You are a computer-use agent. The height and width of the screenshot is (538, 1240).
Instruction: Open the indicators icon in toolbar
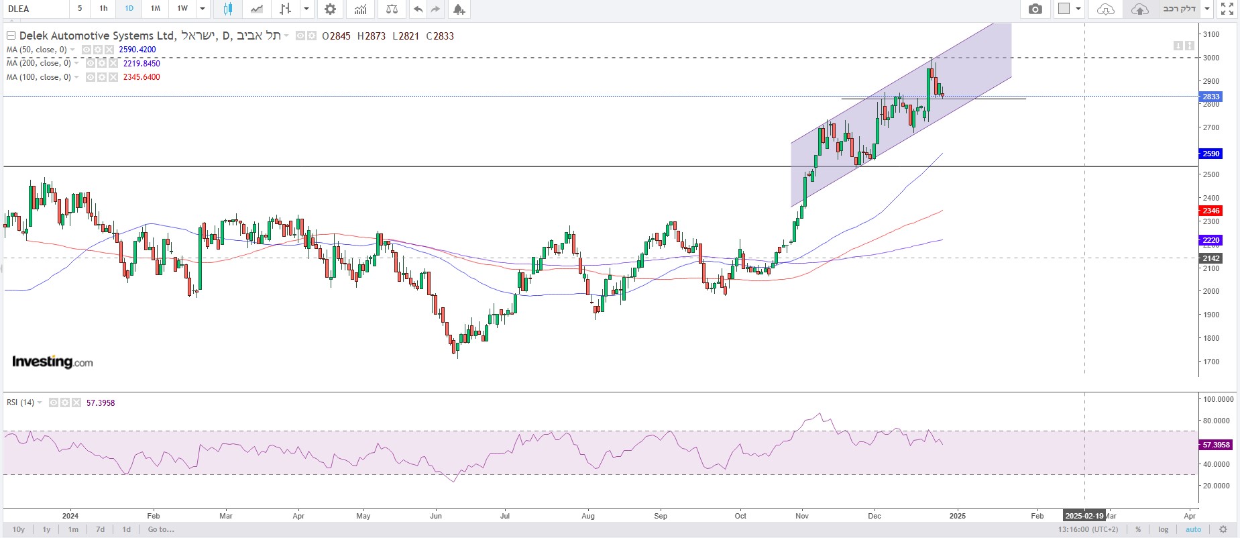pyautogui.click(x=361, y=9)
